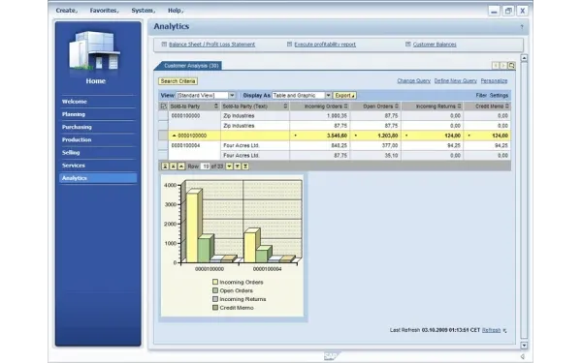
Task: Open the Create menu
Action: click(x=66, y=11)
